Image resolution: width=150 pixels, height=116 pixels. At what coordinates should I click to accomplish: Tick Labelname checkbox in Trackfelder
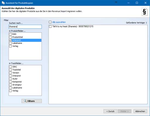[10, 88]
